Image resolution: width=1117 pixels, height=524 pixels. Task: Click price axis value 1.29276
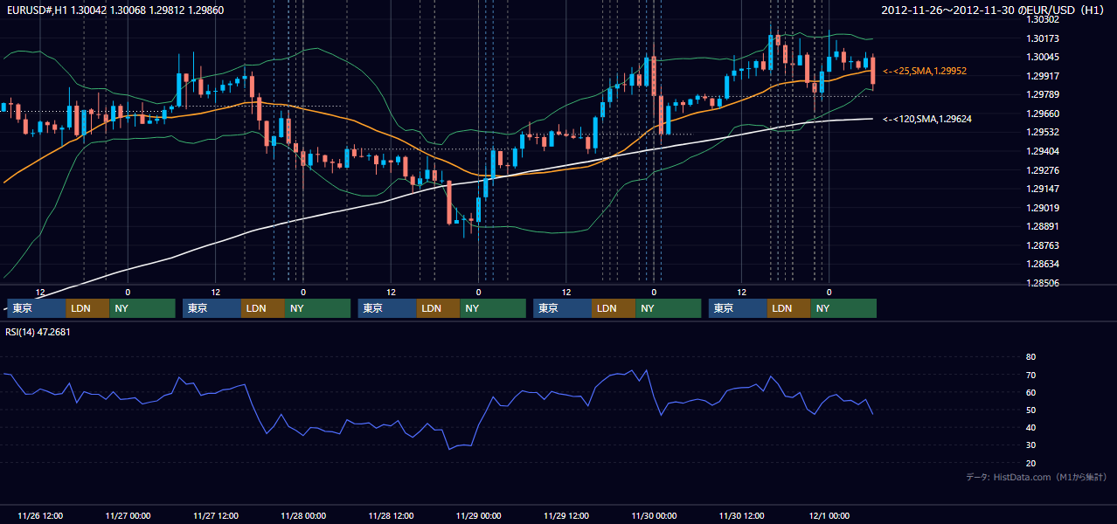pos(1043,170)
